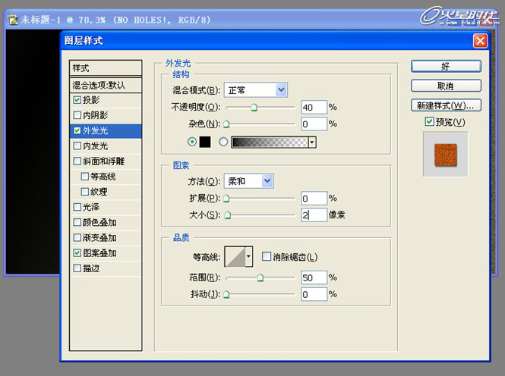
Task: Close the 图层样式 dialog with X
Action: coord(480,40)
